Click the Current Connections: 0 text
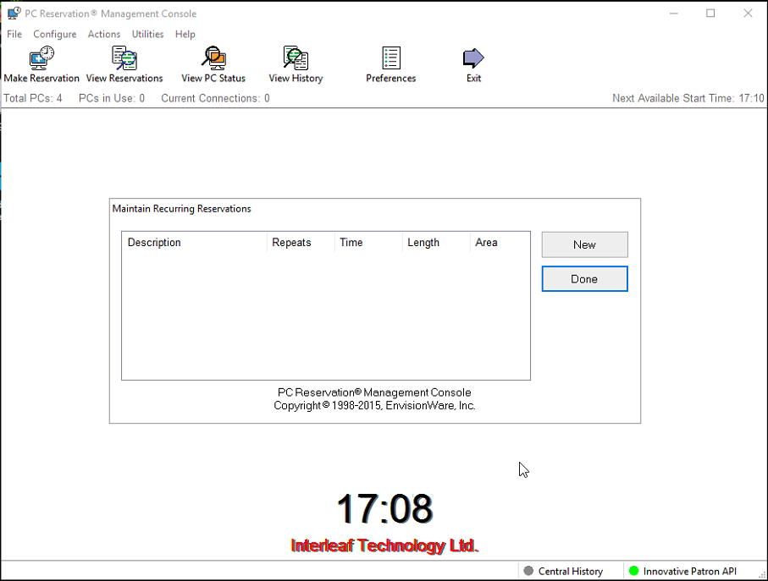The height and width of the screenshot is (581, 768). tap(216, 98)
